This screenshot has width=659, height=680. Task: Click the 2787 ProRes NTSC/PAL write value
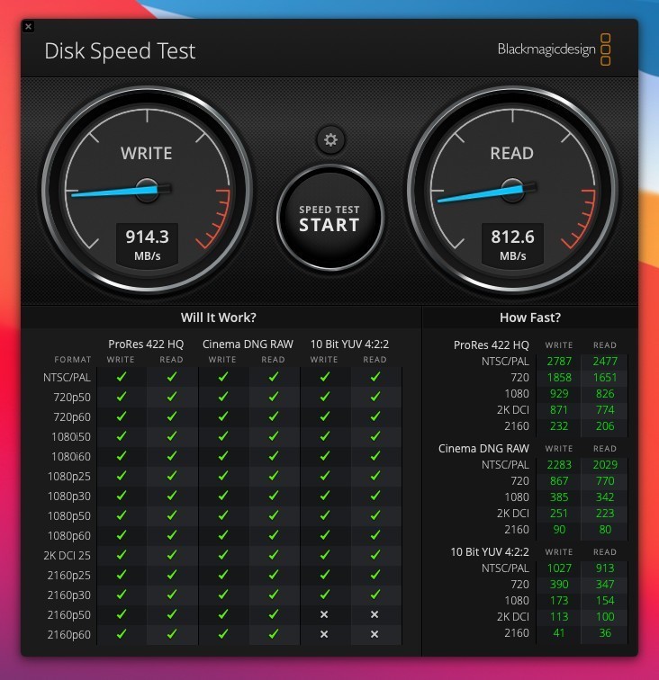pyautogui.click(x=559, y=362)
